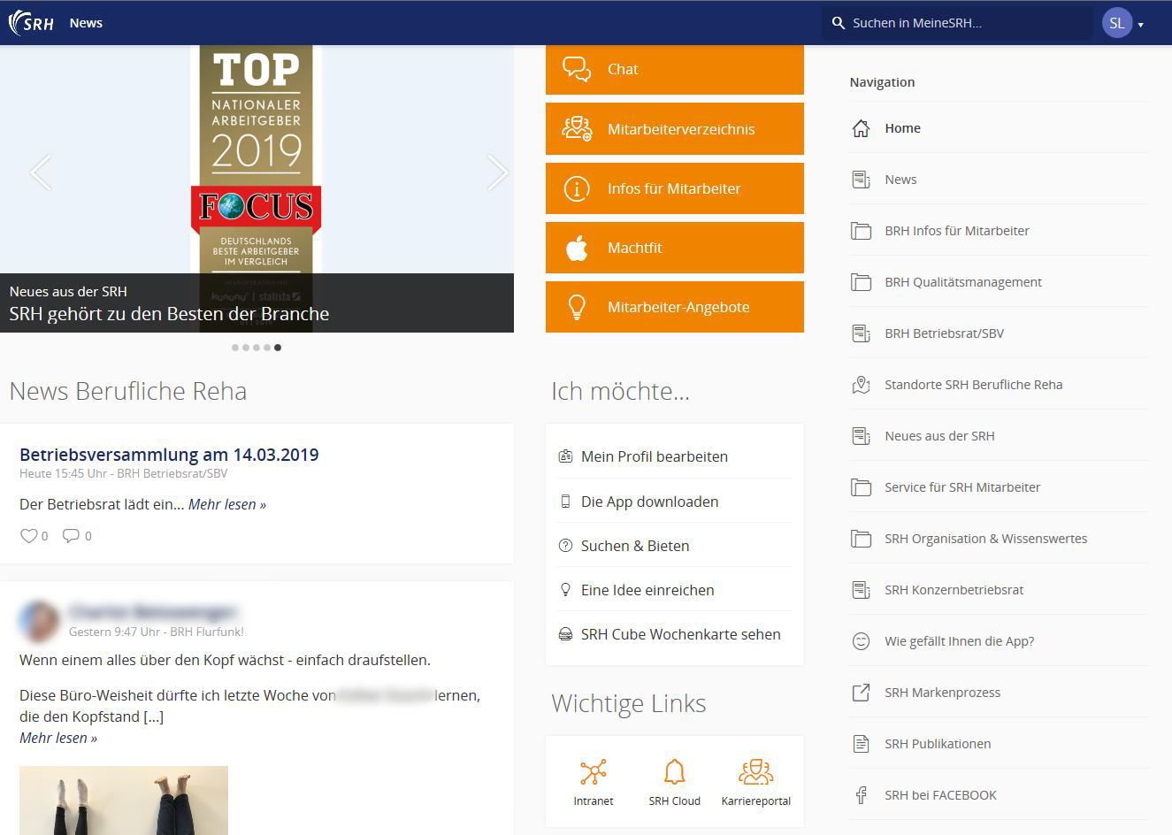Open the Mitarbeiterverzeichnis tile
This screenshot has width=1172, height=835.
click(675, 129)
